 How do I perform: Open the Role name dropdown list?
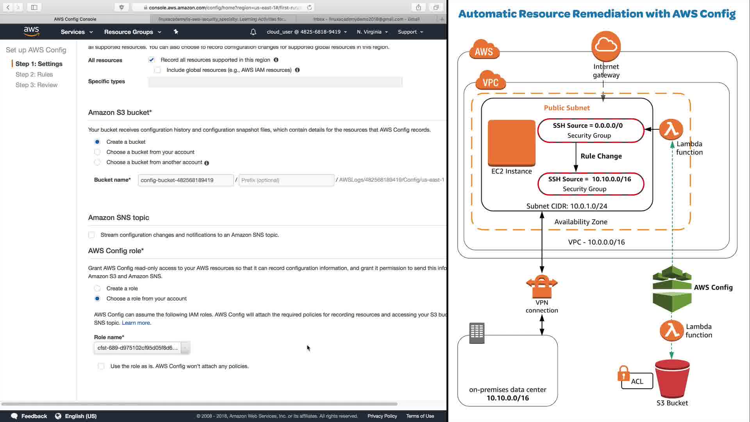185,348
